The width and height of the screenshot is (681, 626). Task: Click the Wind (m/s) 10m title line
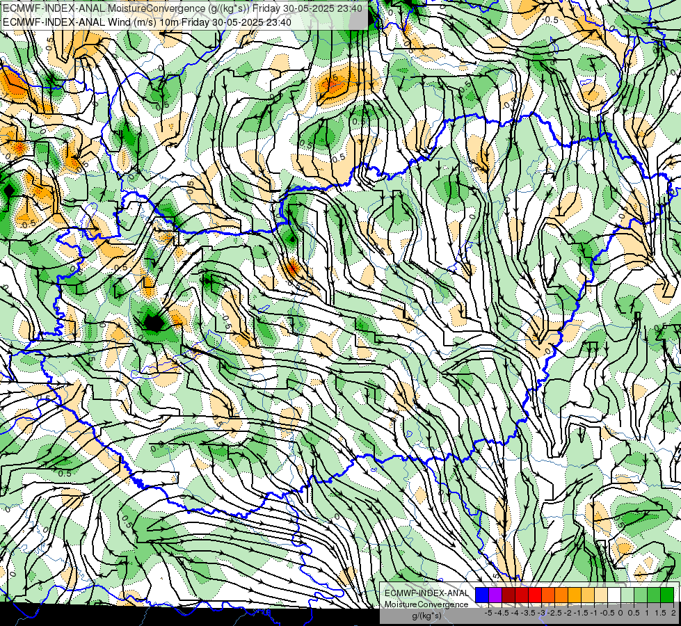coord(146,22)
